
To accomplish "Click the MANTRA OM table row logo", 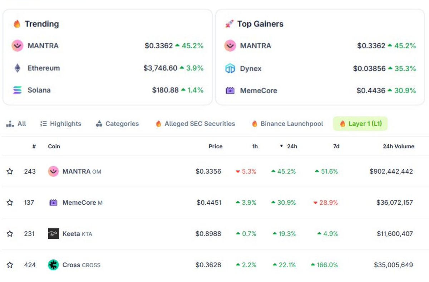I will click(x=53, y=172).
